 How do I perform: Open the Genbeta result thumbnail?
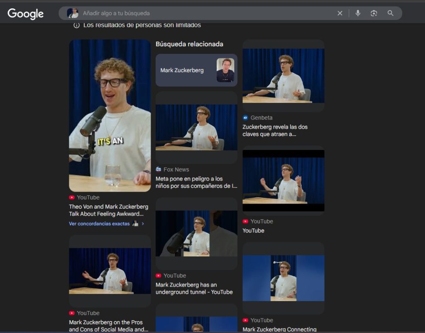coord(283,75)
